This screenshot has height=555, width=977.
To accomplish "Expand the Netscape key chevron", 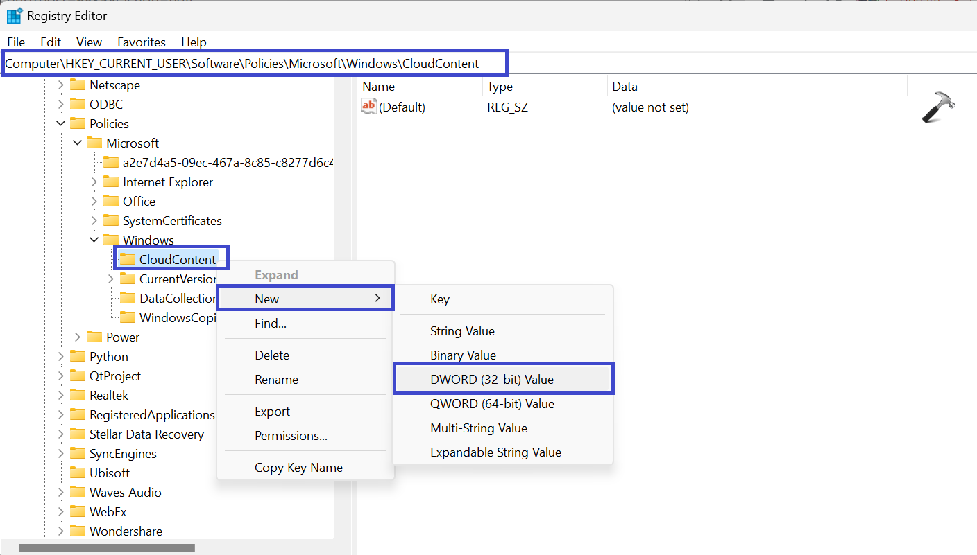I will pos(61,85).
